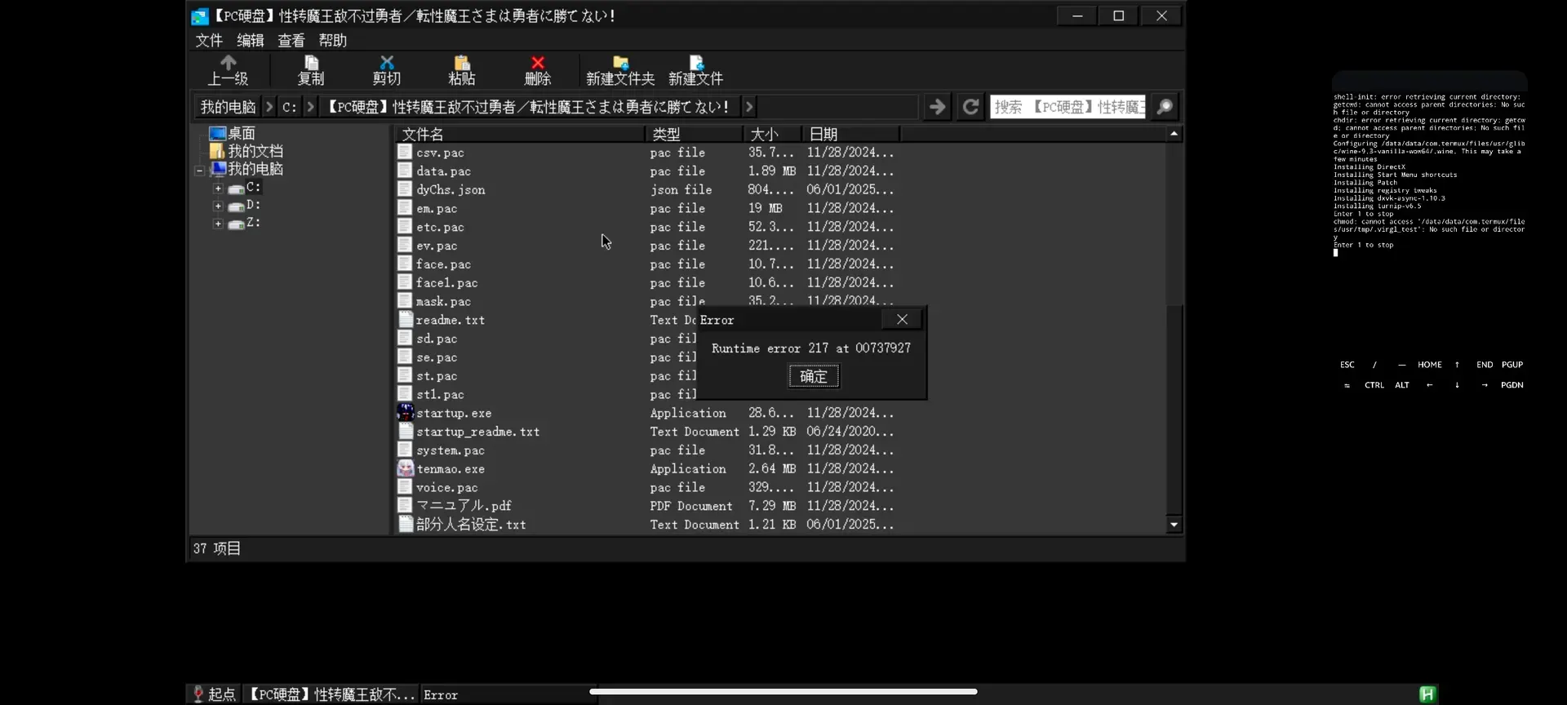Open the chevron after 我的电脑 in breadcrumb
This screenshot has height=705, width=1567.
click(269, 107)
